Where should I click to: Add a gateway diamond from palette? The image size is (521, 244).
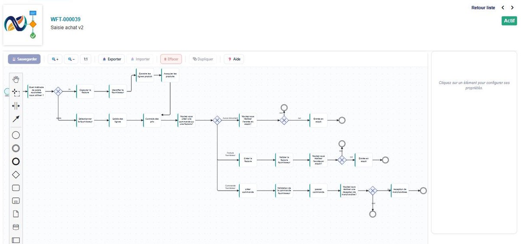pos(16,175)
